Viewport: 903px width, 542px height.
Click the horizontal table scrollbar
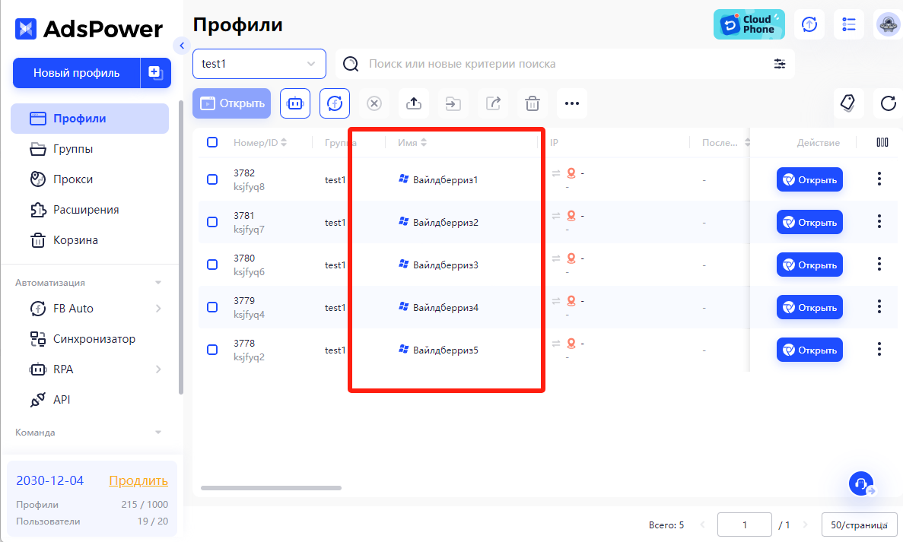[271, 488]
